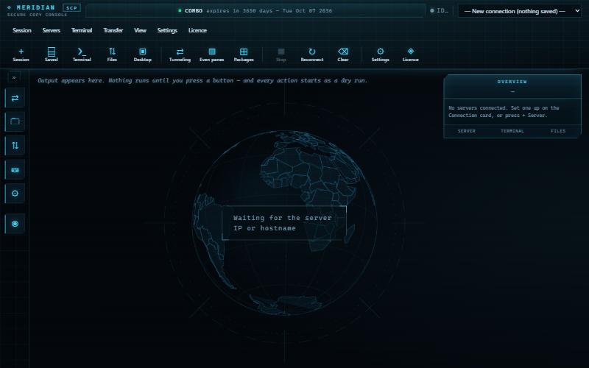Screen dimensions: 589x368
Task: Click the Reconnect toolbar icon
Action: [x=311, y=54]
